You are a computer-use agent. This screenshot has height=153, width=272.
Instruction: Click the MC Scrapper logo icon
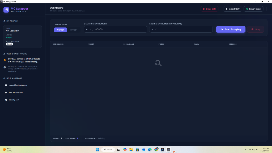point(6,10)
